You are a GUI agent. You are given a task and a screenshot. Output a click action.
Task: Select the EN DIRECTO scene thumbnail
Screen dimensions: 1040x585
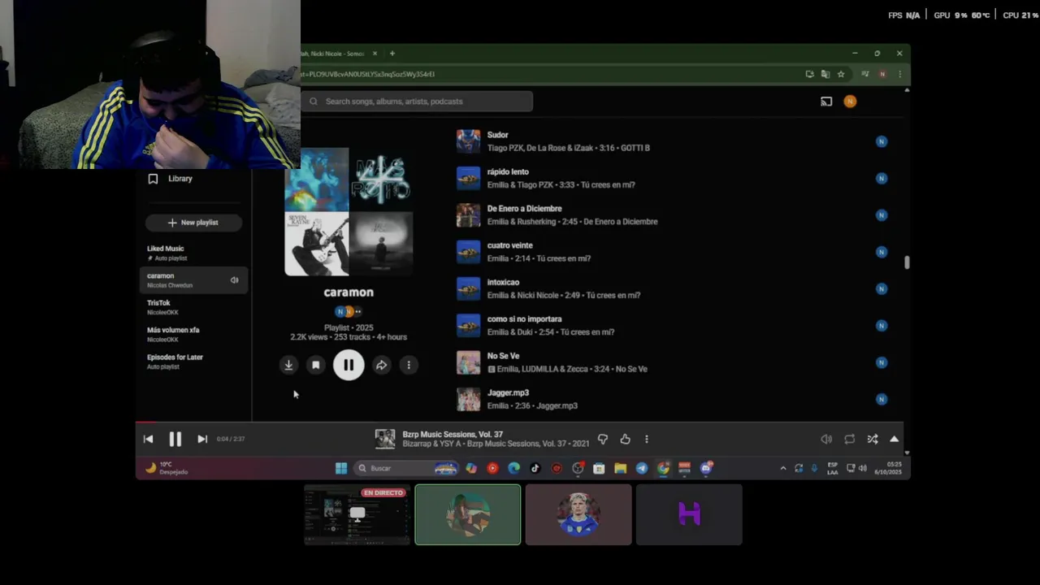(357, 514)
